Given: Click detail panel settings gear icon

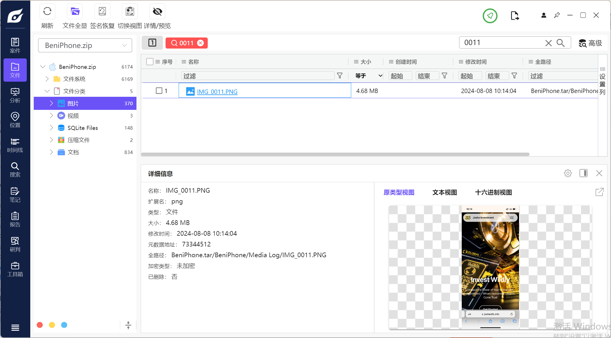Looking at the screenshot, I should pyautogui.click(x=568, y=173).
